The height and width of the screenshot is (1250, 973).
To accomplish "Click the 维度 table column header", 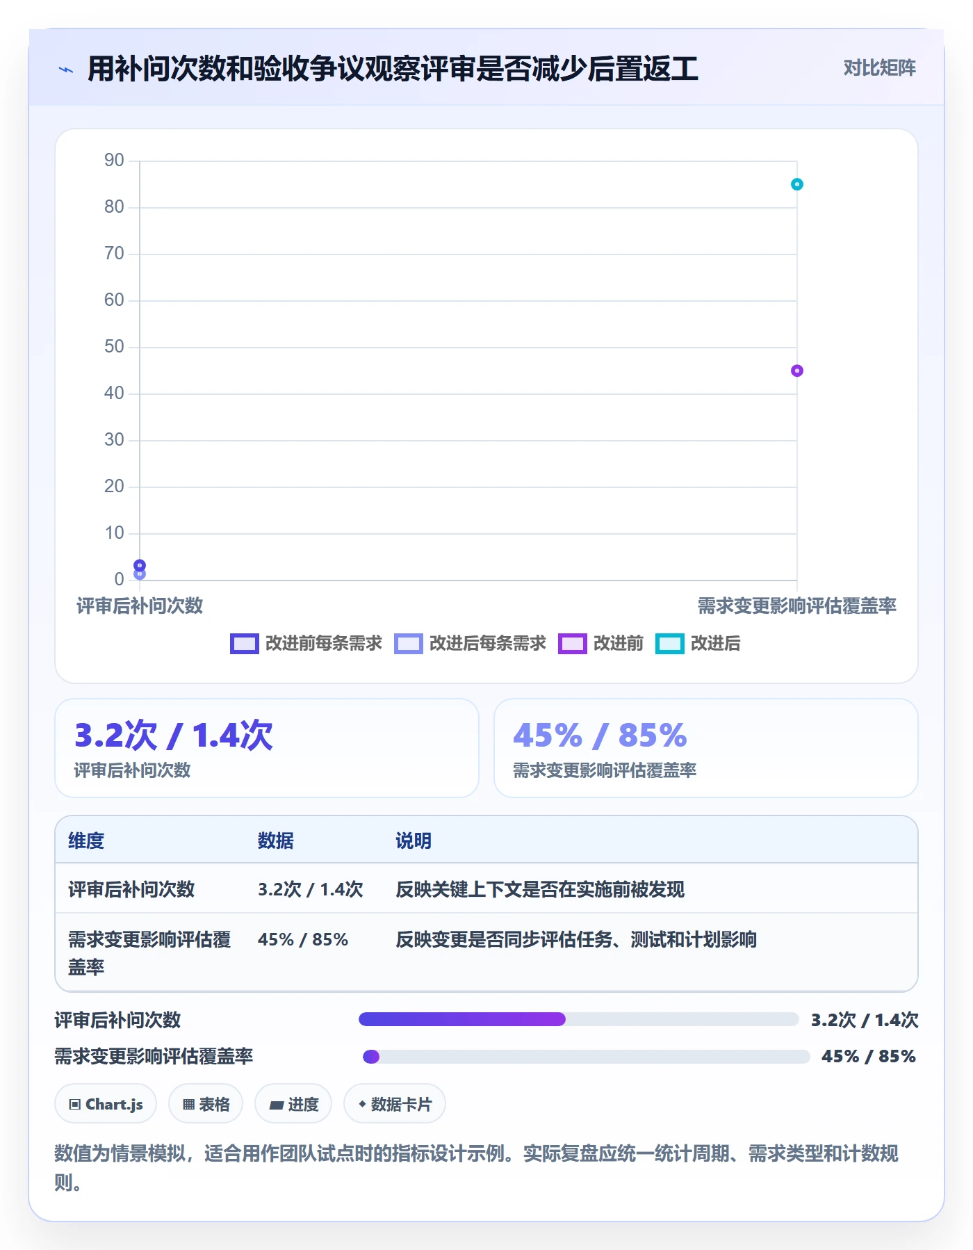I will point(86,841).
